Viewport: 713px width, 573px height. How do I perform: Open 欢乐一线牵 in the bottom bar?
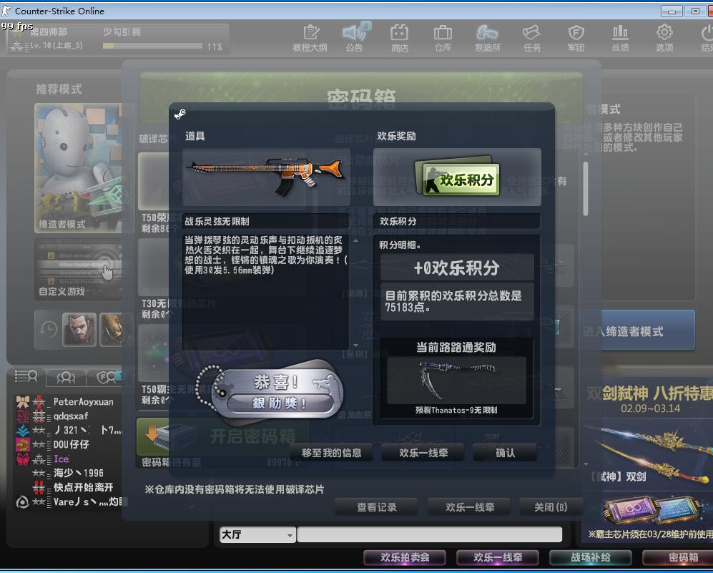(x=498, y=557)
